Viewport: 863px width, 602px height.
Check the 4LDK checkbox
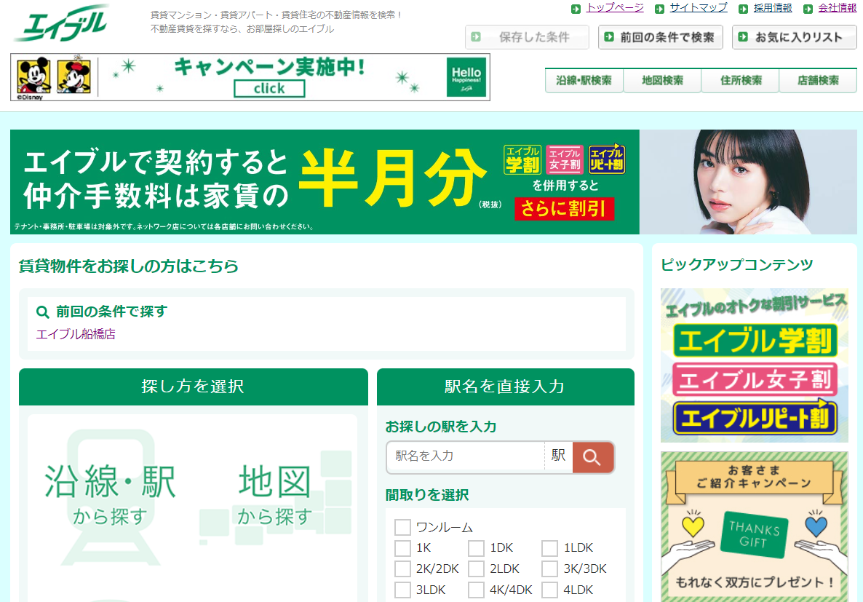tap(550, 590)
